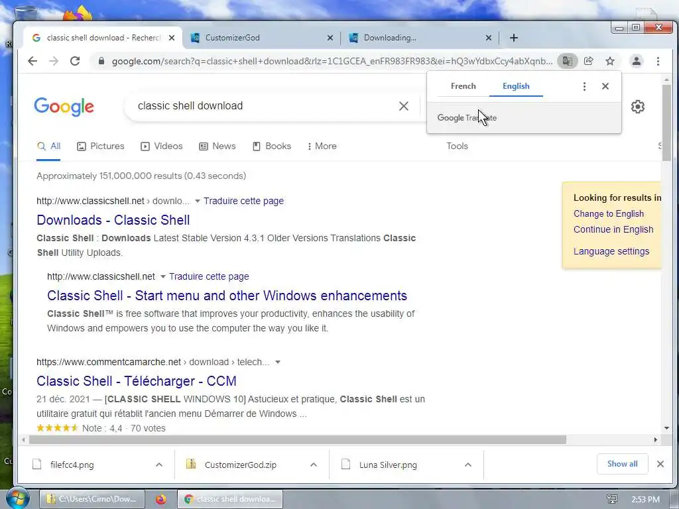Open Classic Shell - Télécharger - CCM result
This screenshot has width=679, height=509.
pyautogui.click(x=137, y=381)
